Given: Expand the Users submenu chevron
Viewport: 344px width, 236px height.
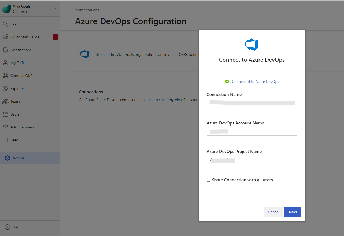Looking at the screenshot, I should tap(54, 115).
